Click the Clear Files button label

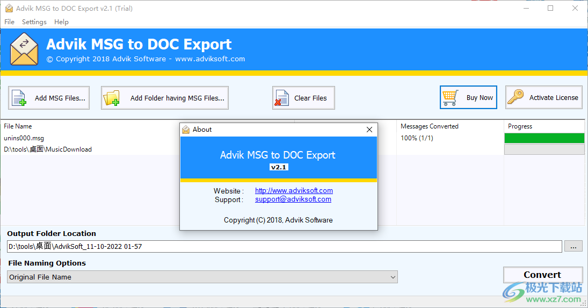(310, 98)
